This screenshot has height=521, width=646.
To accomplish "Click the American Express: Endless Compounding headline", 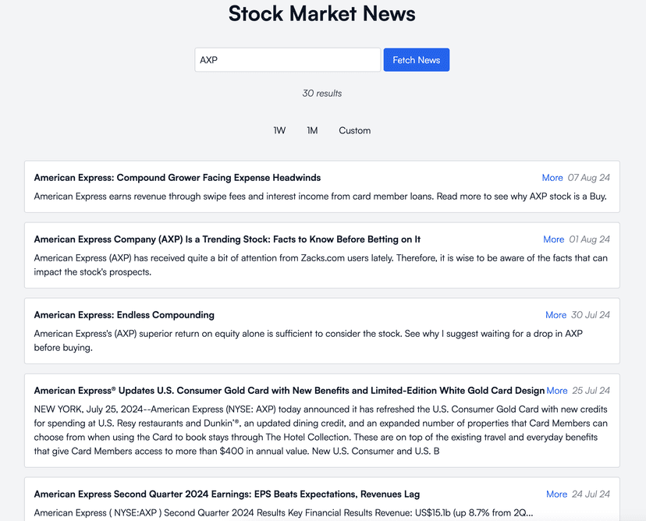I will coord(124,315).
